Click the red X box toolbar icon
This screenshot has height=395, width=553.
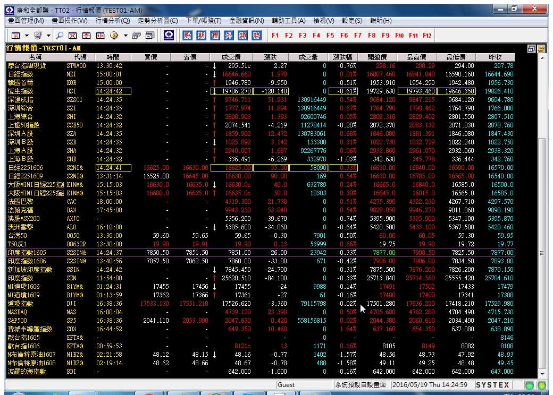[x=73, y=36]
